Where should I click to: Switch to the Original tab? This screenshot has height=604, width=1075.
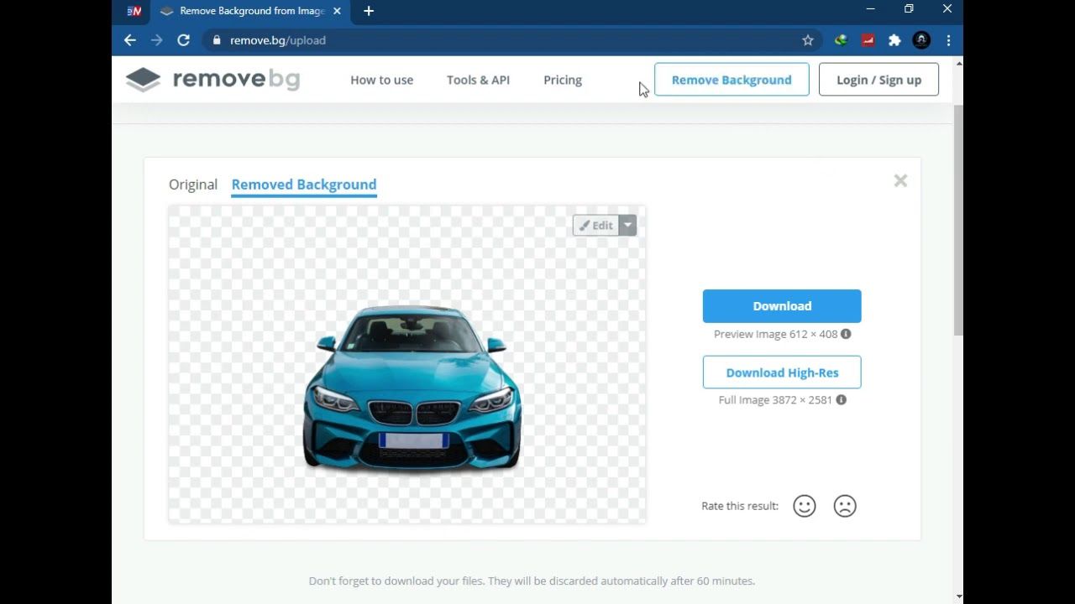[x=192, y=184]
